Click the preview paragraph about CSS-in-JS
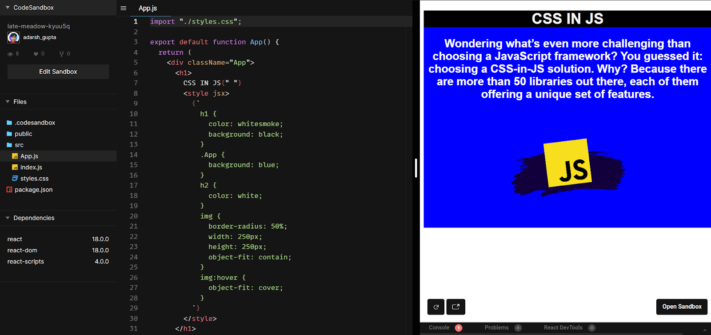The image size is (711, 335). point(567,69)
